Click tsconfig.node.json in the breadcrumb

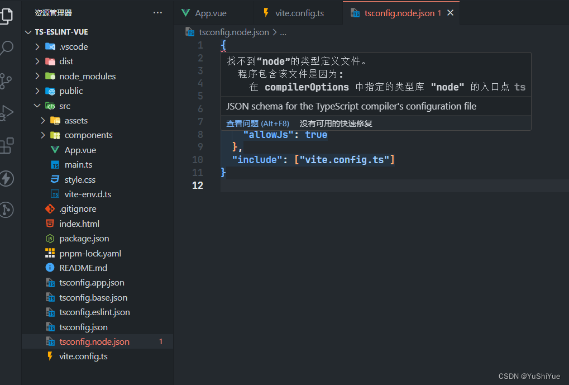[x=233, y=32]
